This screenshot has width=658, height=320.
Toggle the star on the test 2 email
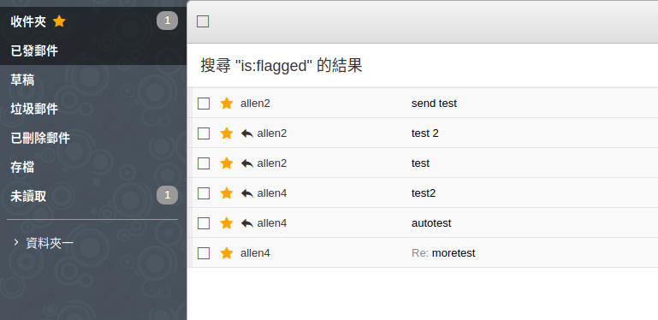coord(227,133)
